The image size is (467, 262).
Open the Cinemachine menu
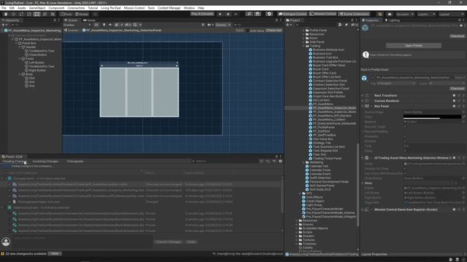76,8
